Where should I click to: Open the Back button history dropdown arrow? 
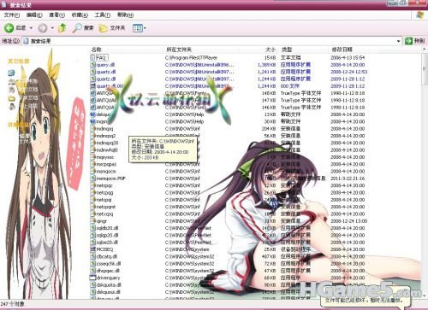pyautogui.click(x=31, y=28)
